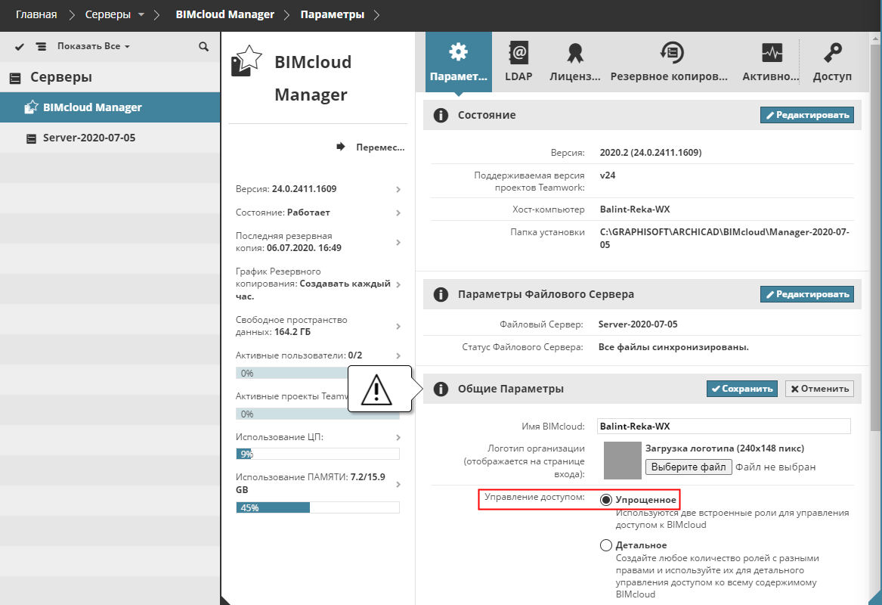Click the memory usage 45% progress bar
The image size is (882, 605).
click(x=318, y=507)
